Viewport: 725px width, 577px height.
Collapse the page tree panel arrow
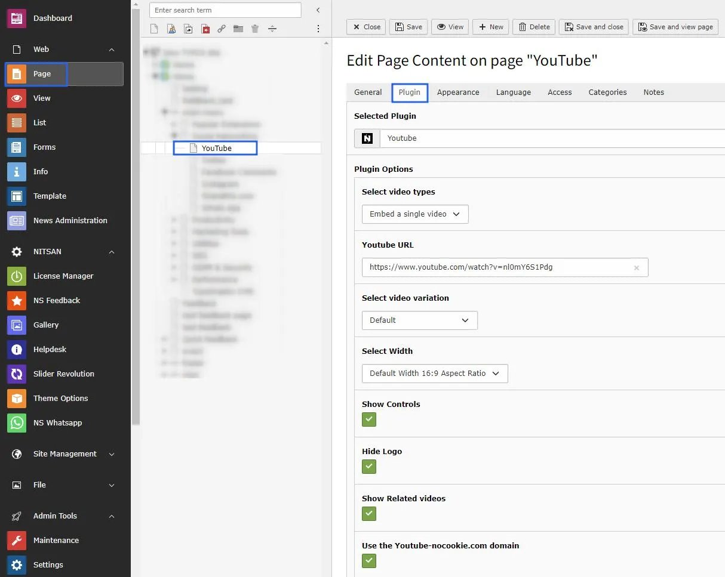pyautogui.click(x=318, y=10)
